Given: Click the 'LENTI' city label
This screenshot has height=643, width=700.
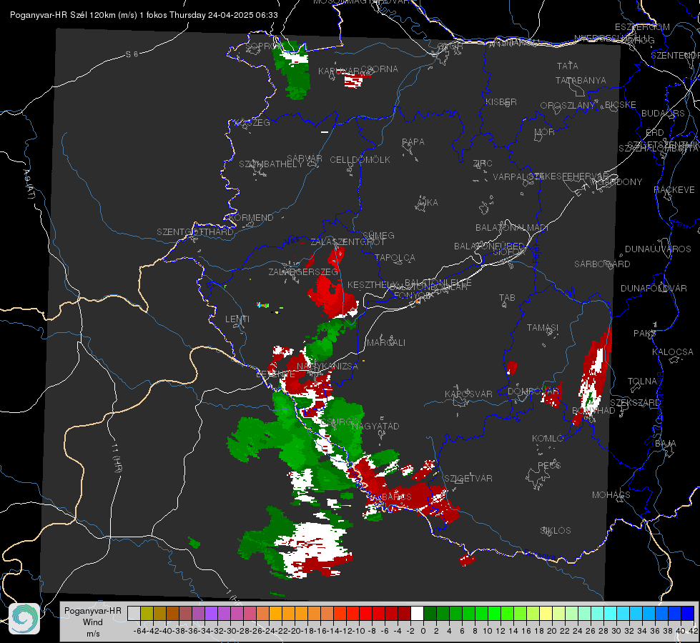Looking at the screenshot, I should pos(237,319).
